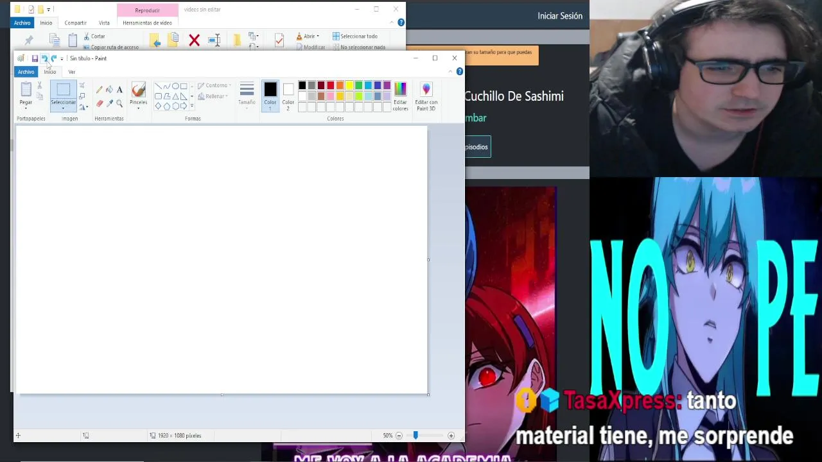
Task: Open the Editar colores dialog
Action: tap(400, 96)
